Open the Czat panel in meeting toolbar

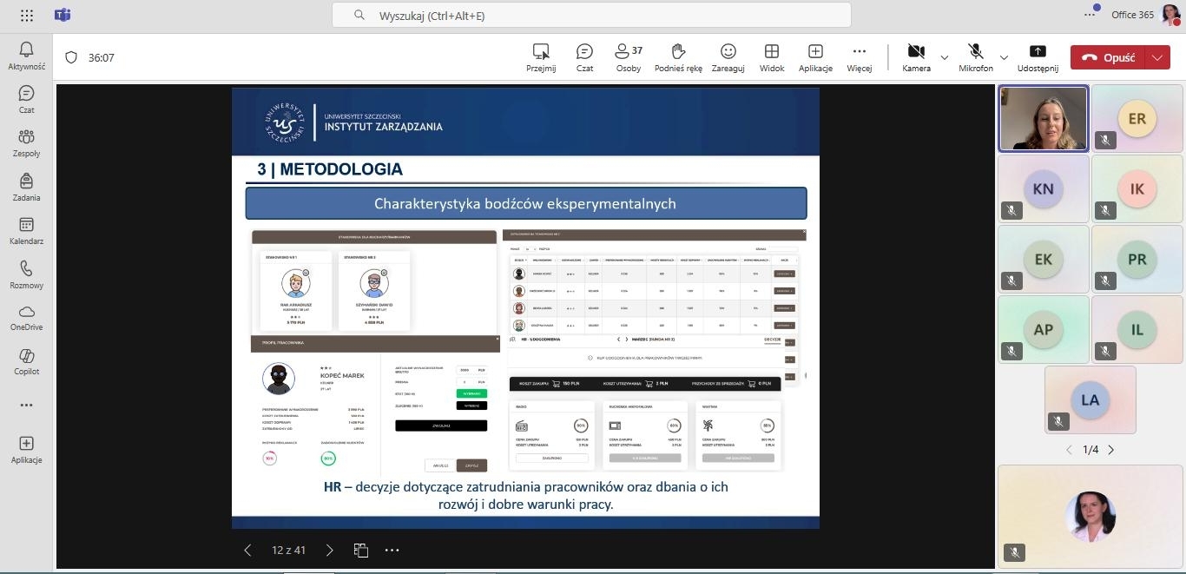coord(584,57)
